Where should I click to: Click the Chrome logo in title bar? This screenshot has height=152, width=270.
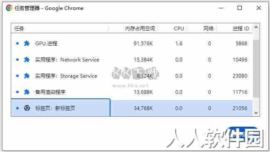coord(9,8)
